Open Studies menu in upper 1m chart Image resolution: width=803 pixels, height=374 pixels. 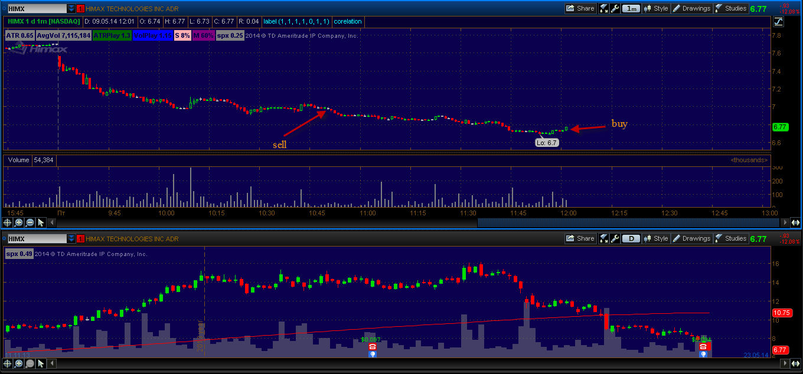[x=731, y=8]
